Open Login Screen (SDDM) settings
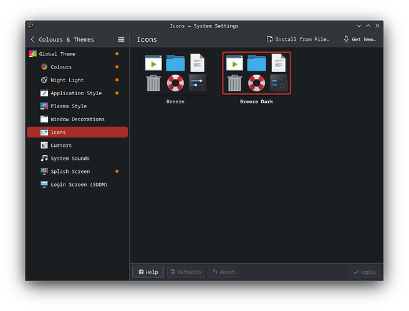The image size is (409, 311). 77,184
